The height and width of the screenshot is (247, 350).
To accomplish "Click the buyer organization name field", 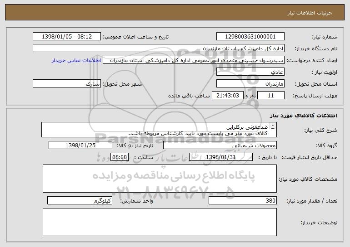I will 159,48.
